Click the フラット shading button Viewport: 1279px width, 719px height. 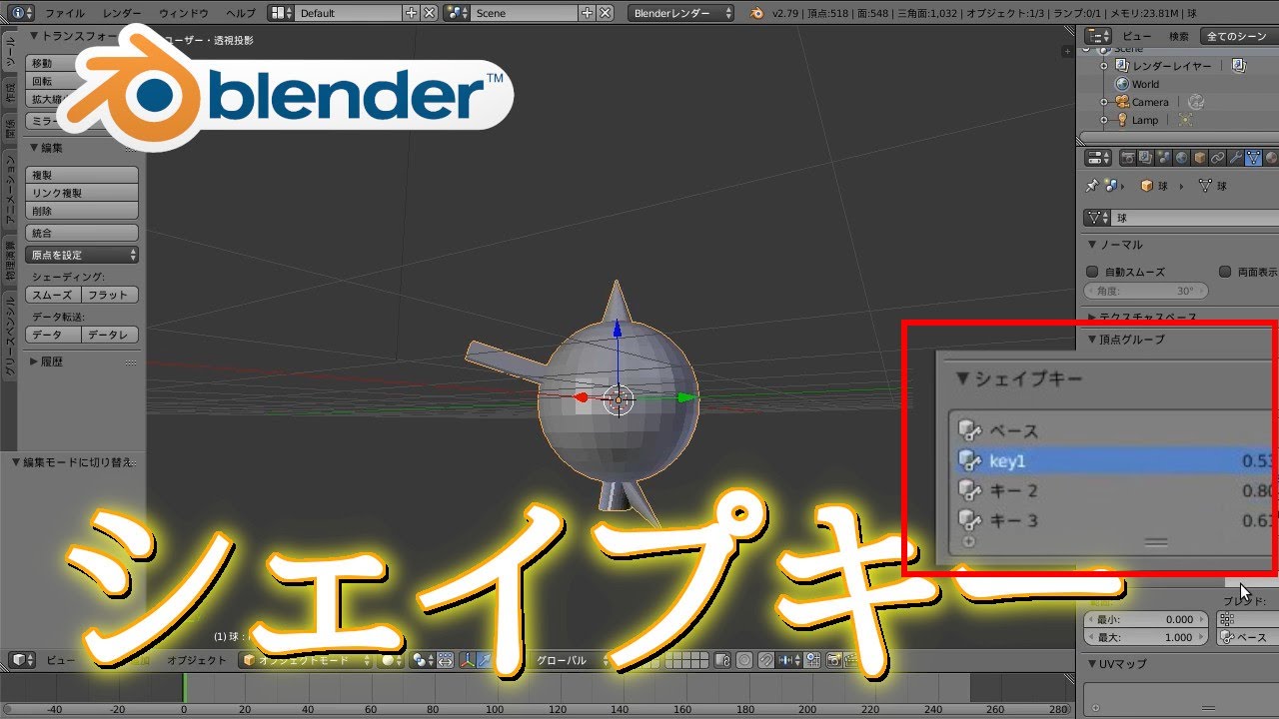pos(110,295)
